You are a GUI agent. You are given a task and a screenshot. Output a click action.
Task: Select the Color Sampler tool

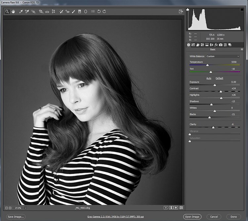point(27,11)
